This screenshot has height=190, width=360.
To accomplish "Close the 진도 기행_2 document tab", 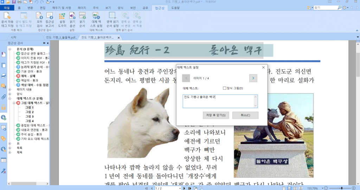I will (119, 38).
